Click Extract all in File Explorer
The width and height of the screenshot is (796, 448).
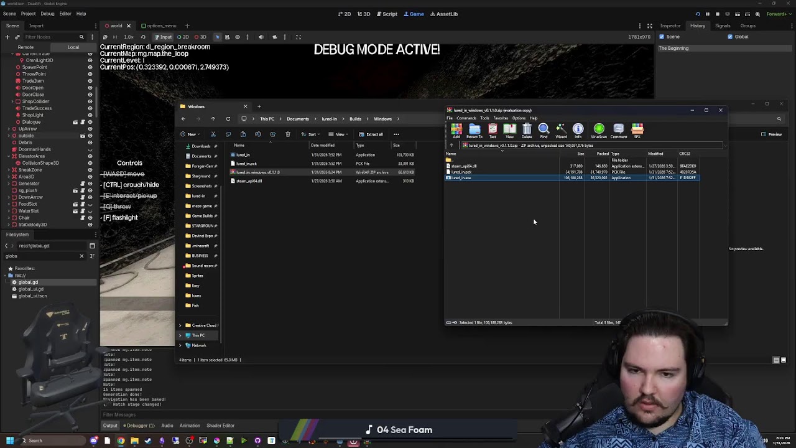point(371,134)
